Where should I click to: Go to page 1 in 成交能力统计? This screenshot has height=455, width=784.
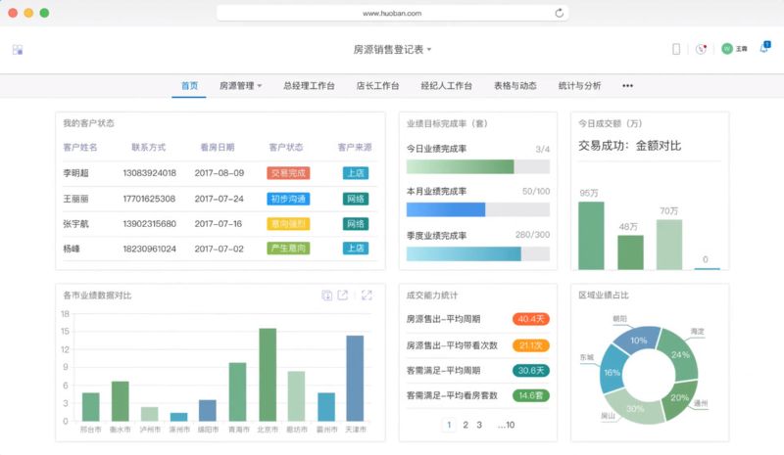coord(449,425)
